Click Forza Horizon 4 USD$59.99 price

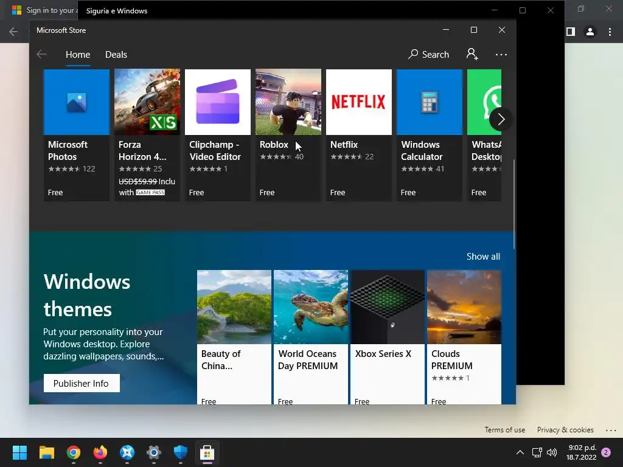(x=137, y=181)
